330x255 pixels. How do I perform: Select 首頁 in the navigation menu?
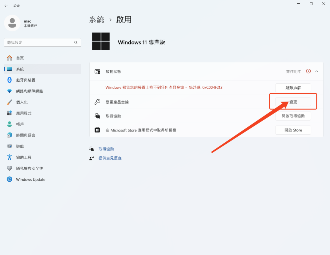(20, 58)
